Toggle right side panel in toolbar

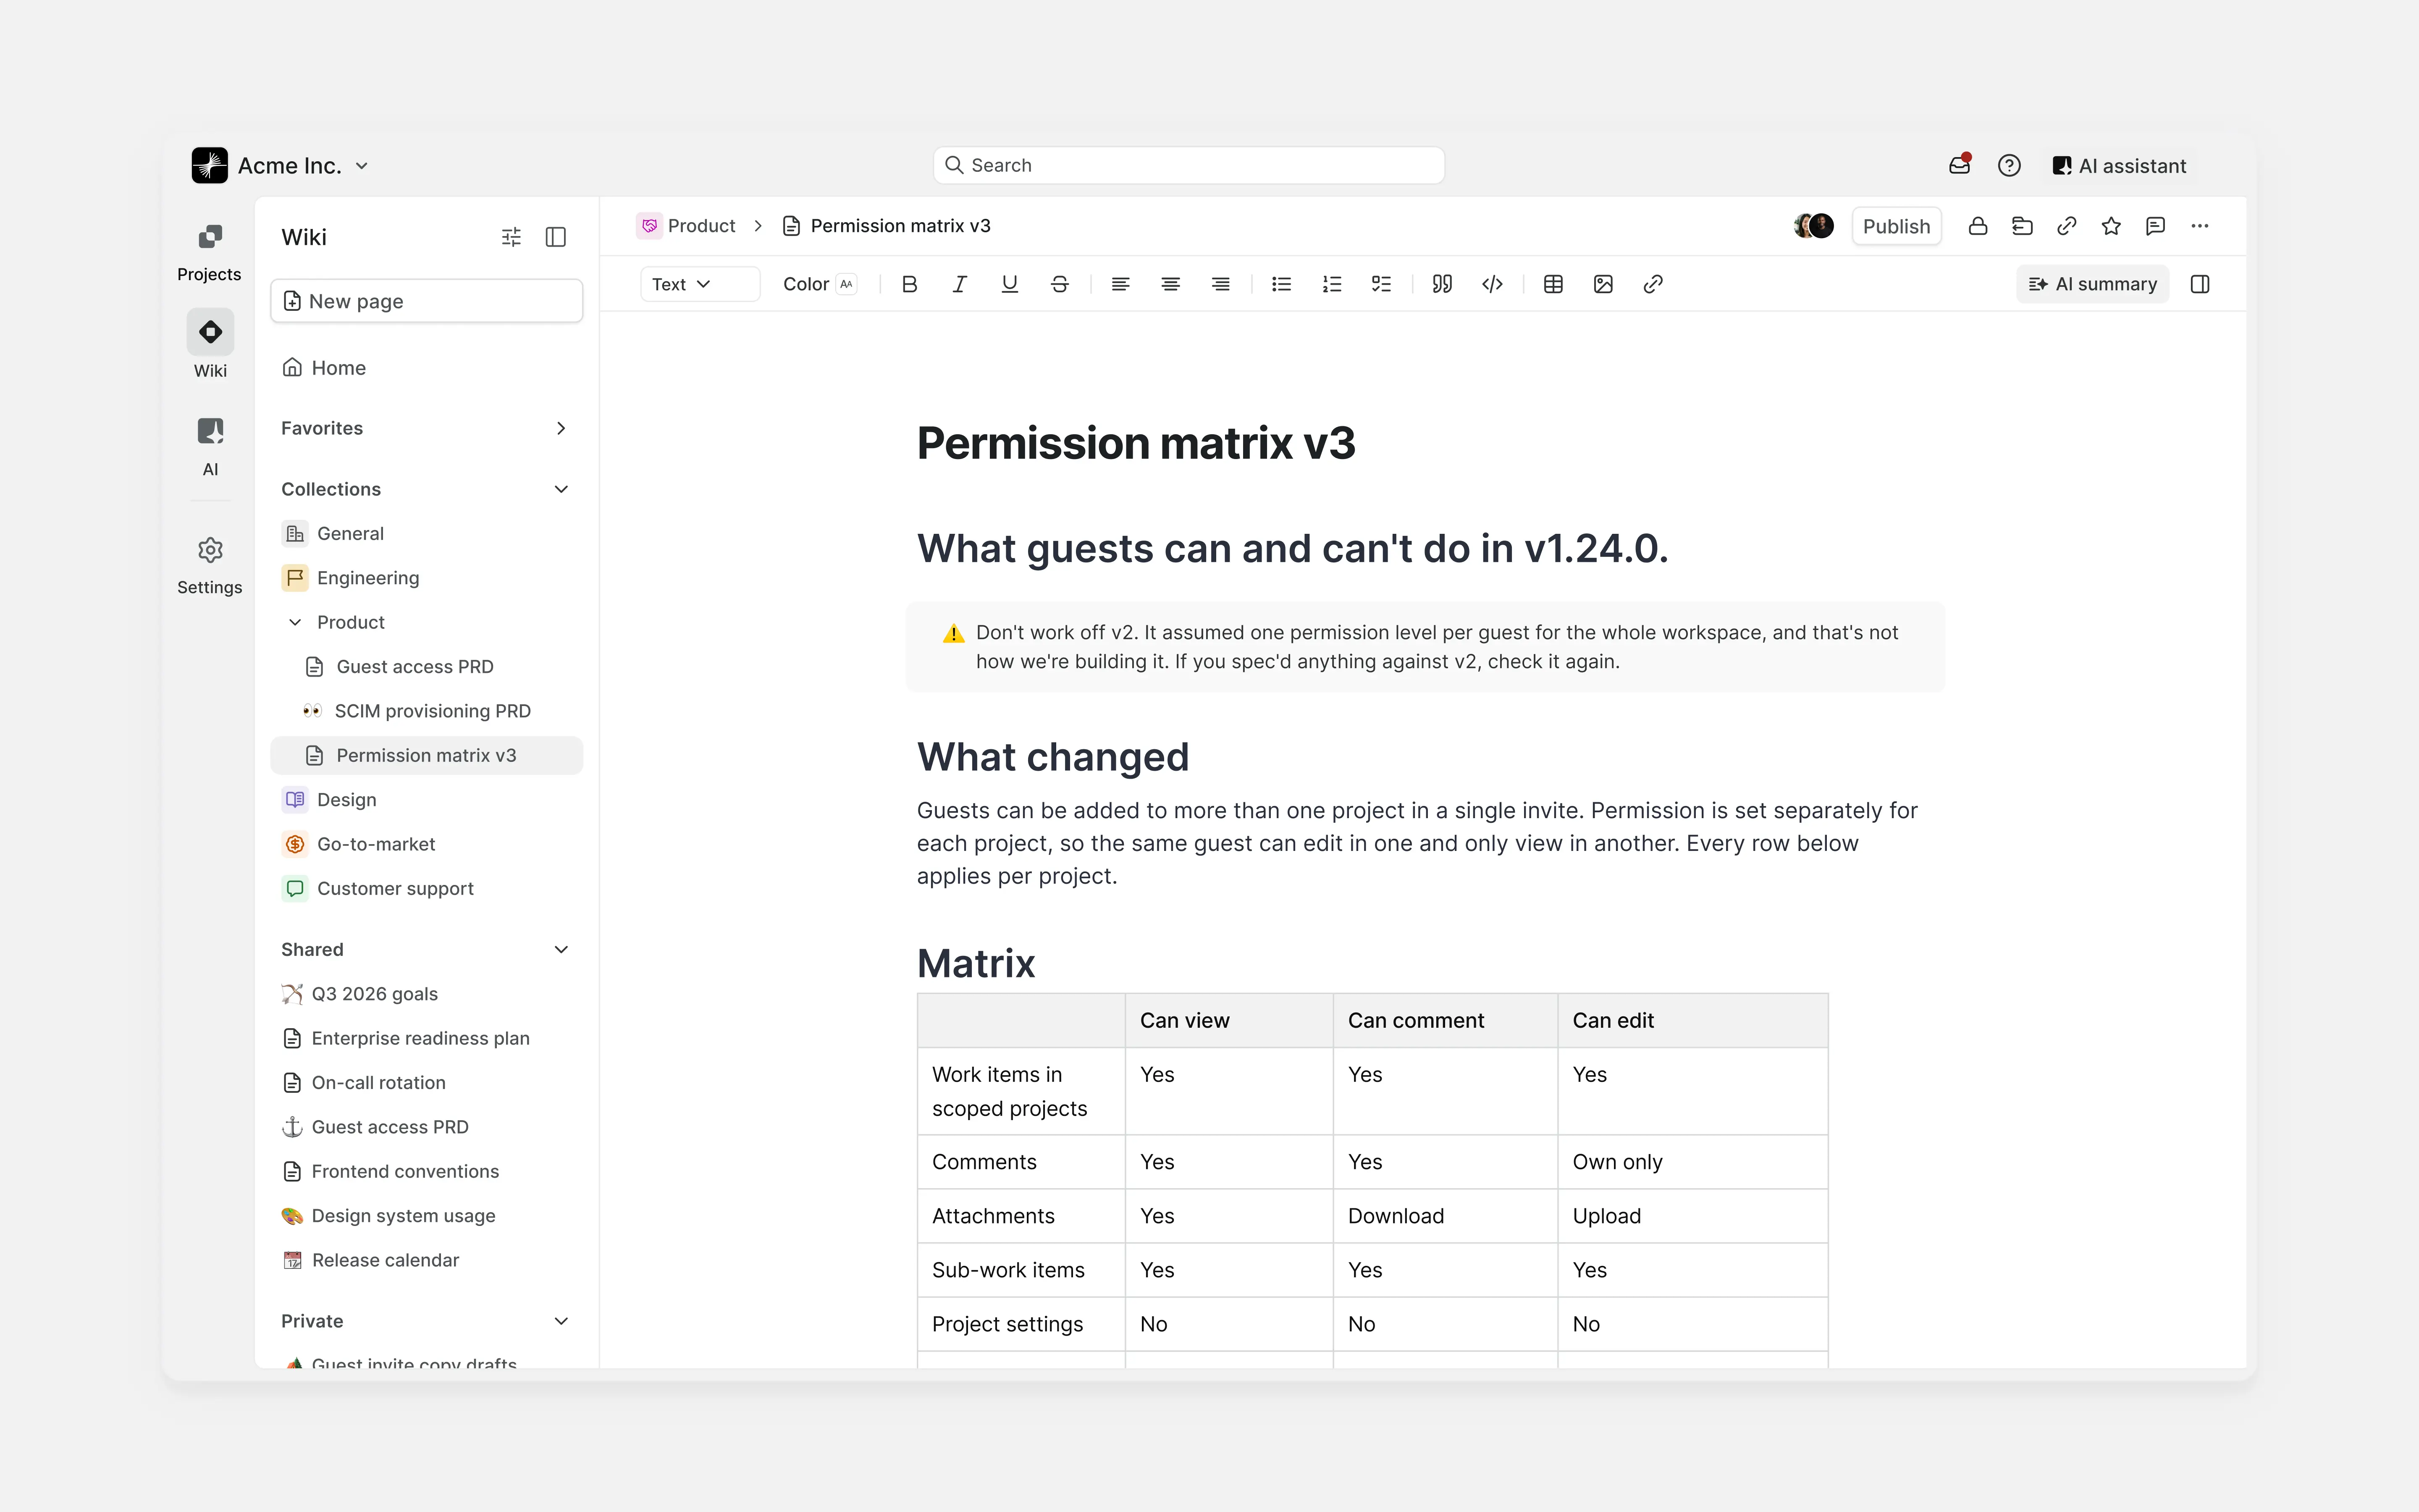coord(2200,284)
